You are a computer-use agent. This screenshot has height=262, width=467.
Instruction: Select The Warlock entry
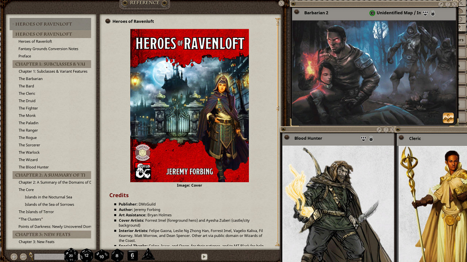[x=29, y=152]
